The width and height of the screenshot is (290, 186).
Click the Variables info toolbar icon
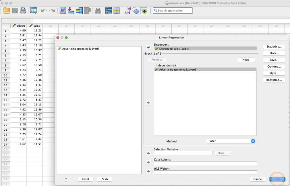click(x=79, y=11)
